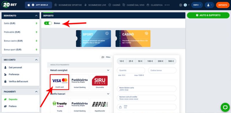Click the Scommesse Live flame icon
The width and height of the screenshot is (231, 113).
[86, 5]
